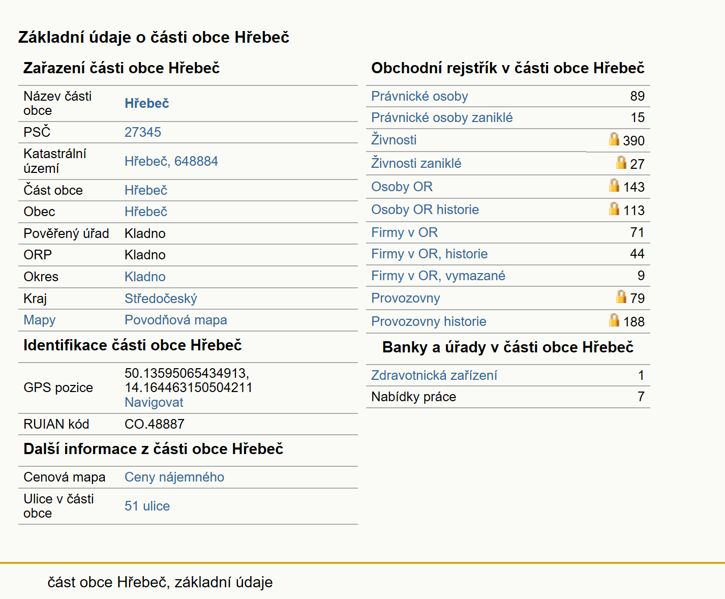
Task: View the 51 ulice list
Action: pyautogui.click(x=147, y=506)
